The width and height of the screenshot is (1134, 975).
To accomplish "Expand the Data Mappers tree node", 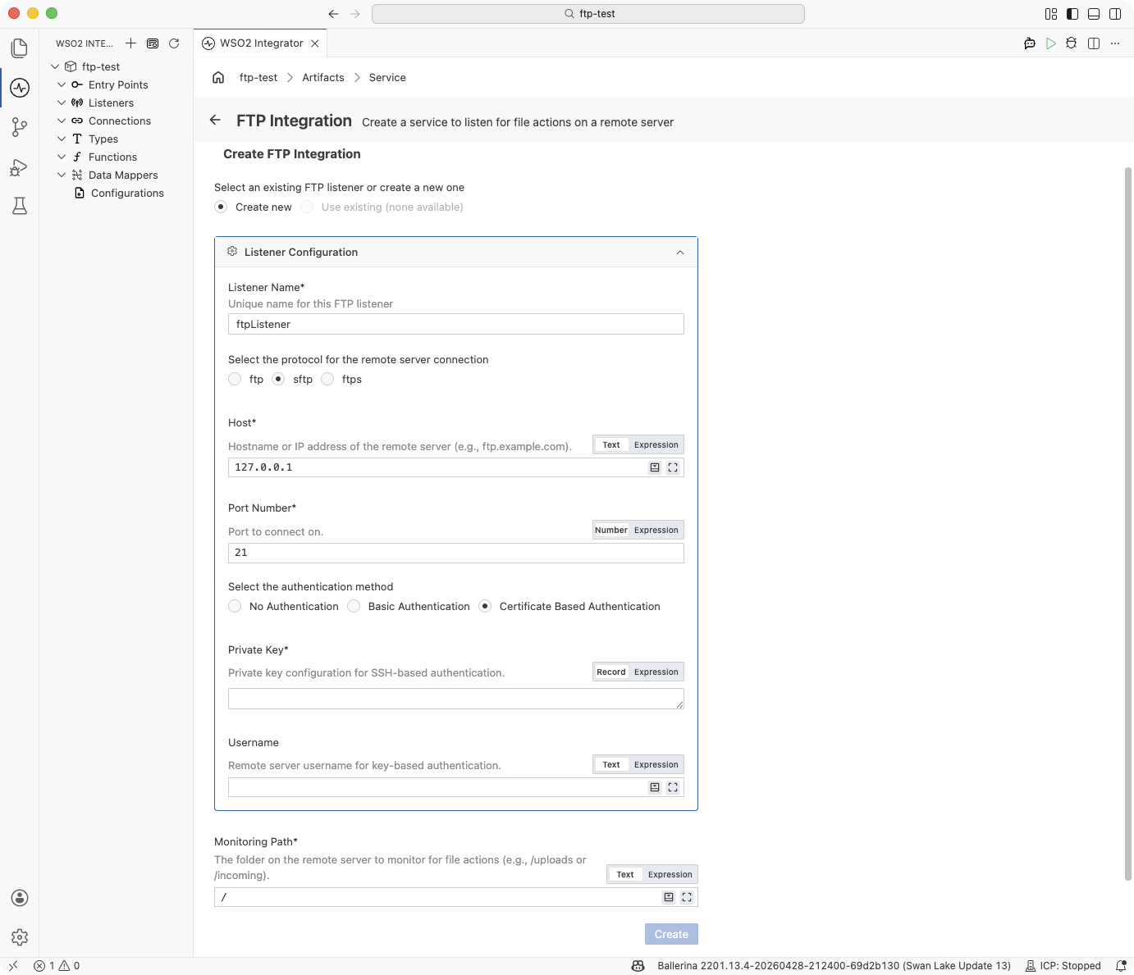I will 62,175.
